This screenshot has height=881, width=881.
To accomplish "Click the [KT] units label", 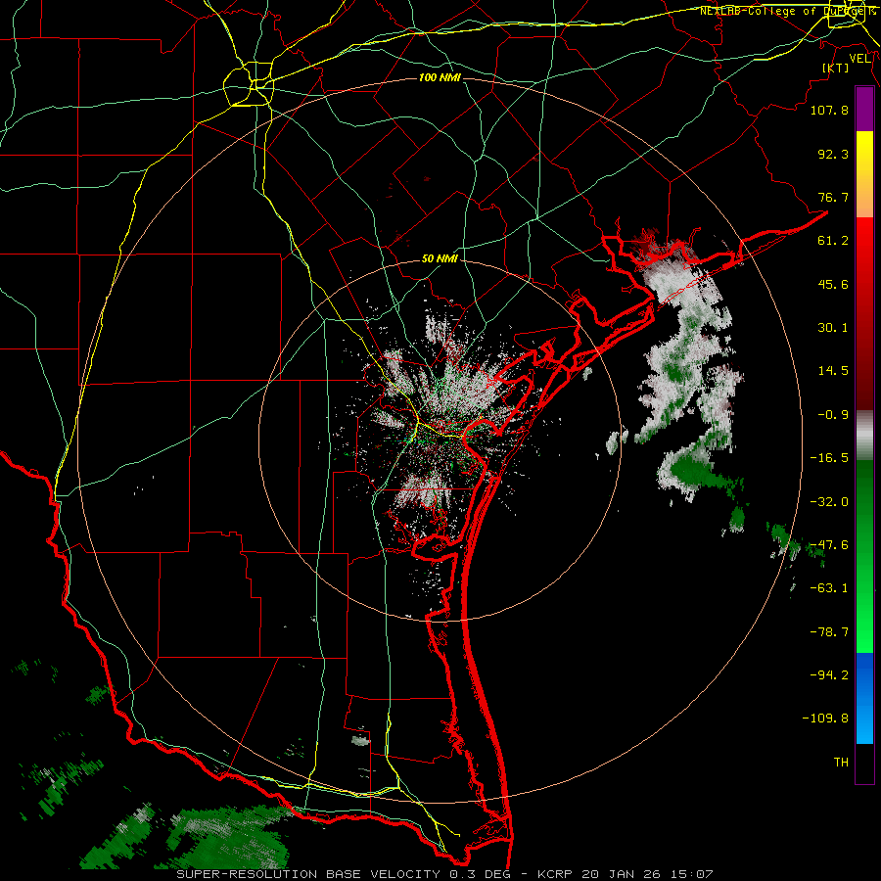I will tap(836, 68).
